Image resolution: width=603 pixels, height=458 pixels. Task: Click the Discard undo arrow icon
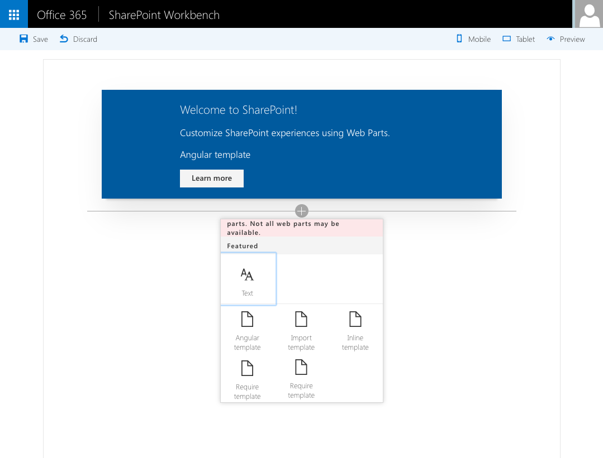(64, 39)
